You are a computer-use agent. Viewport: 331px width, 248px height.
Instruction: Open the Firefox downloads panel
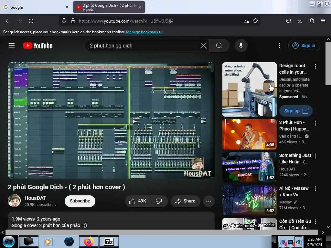coord(300,21)
